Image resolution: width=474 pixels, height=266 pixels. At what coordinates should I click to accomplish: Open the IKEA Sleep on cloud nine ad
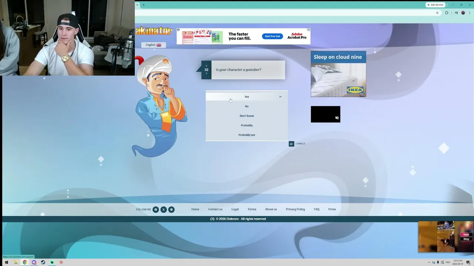[x=338, y=74]
